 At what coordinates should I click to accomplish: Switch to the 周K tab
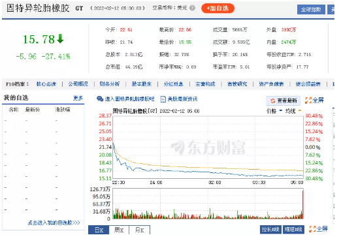[119, 230]
